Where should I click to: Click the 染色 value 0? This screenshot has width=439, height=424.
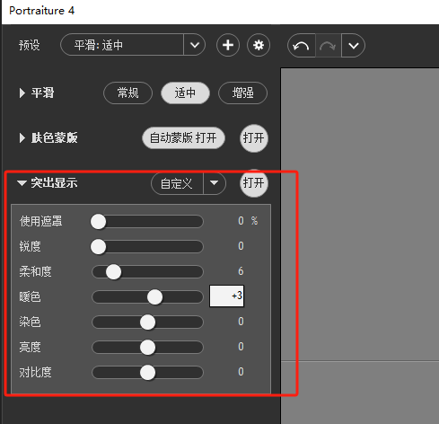241,322
